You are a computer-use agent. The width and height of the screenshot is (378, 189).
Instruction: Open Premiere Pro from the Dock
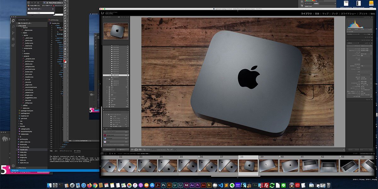tap(198, 185)
